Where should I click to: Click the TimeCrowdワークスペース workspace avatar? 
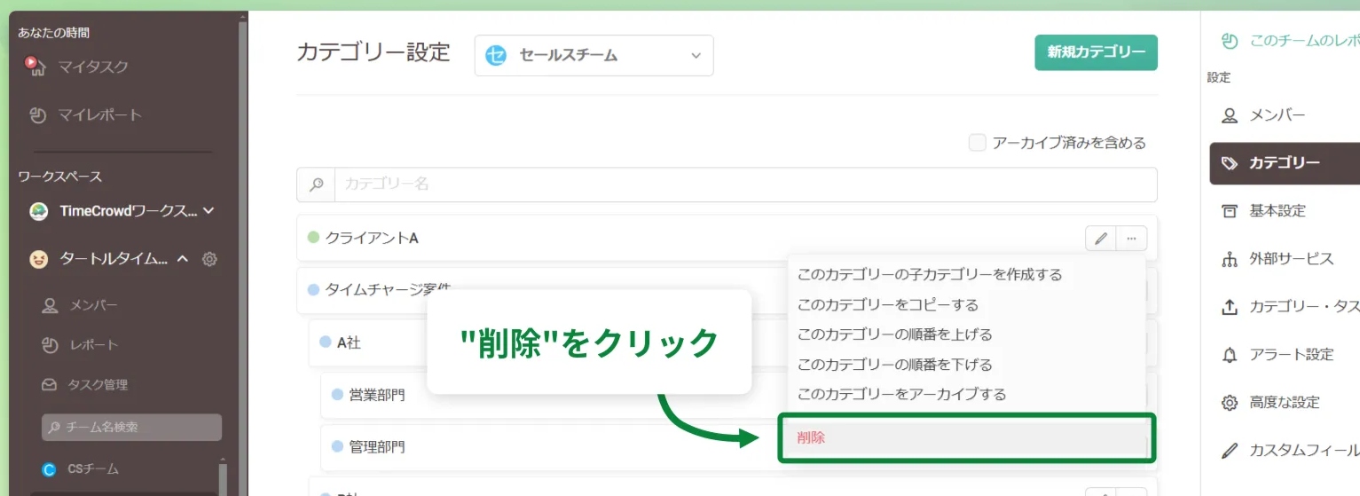click(38, 211)
